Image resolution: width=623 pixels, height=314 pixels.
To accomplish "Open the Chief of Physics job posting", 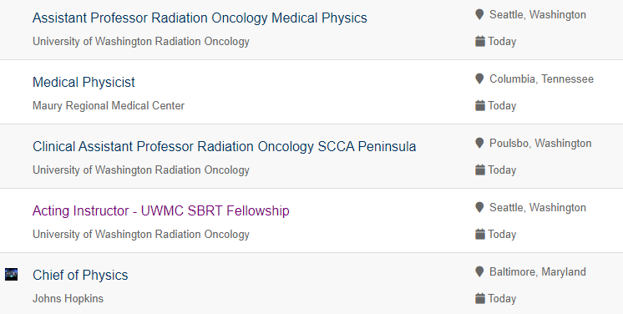I will click(x=80, y=275).
